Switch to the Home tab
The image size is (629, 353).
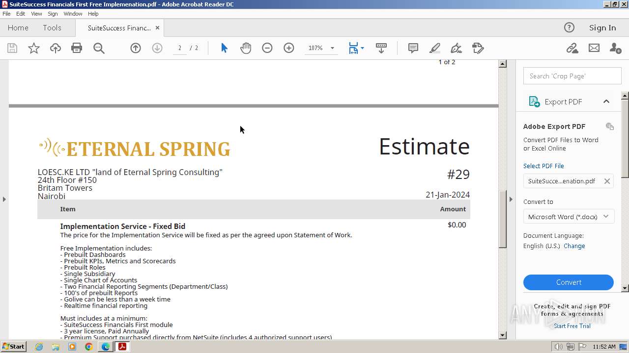tap(18, 28)
